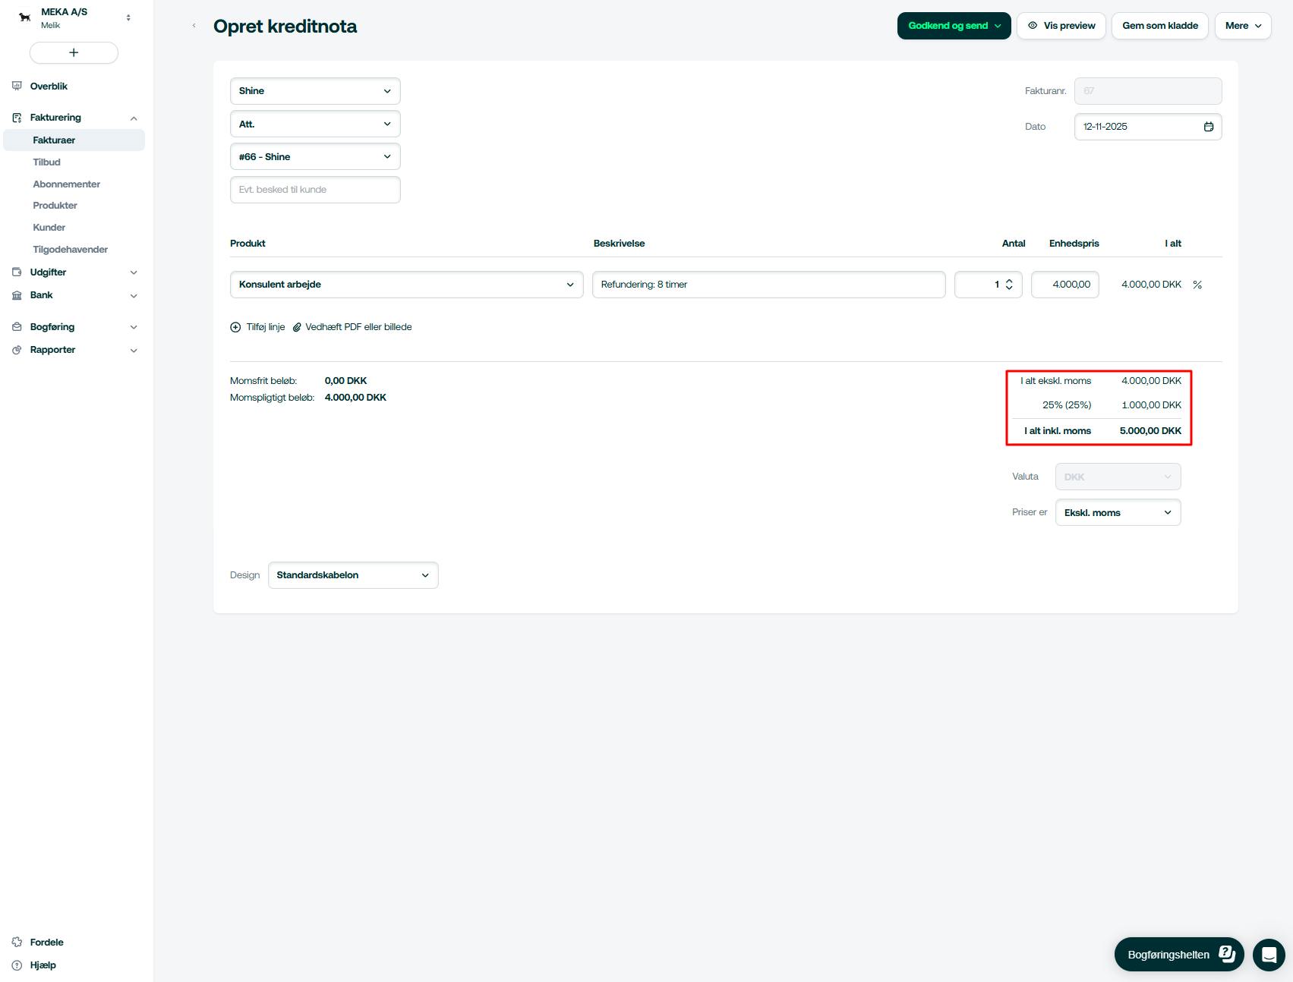Viewport: 1293px width, 982px height.
Task: Click the add line plus circle icon
Action: point(235,327)
